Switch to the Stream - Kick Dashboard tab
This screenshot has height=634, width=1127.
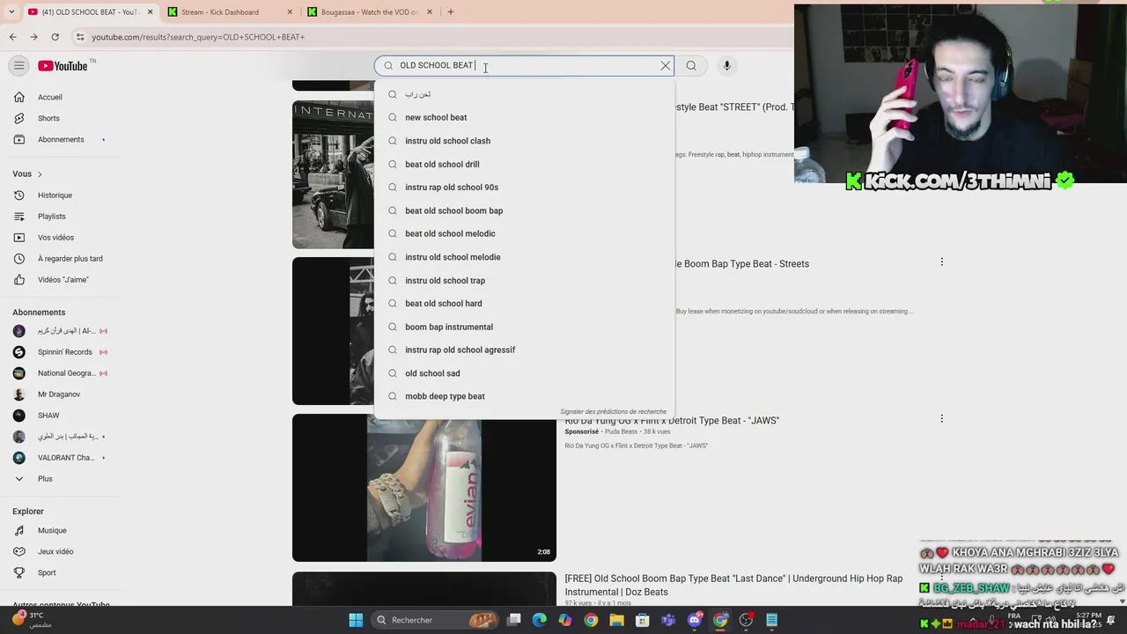point(229,12)
